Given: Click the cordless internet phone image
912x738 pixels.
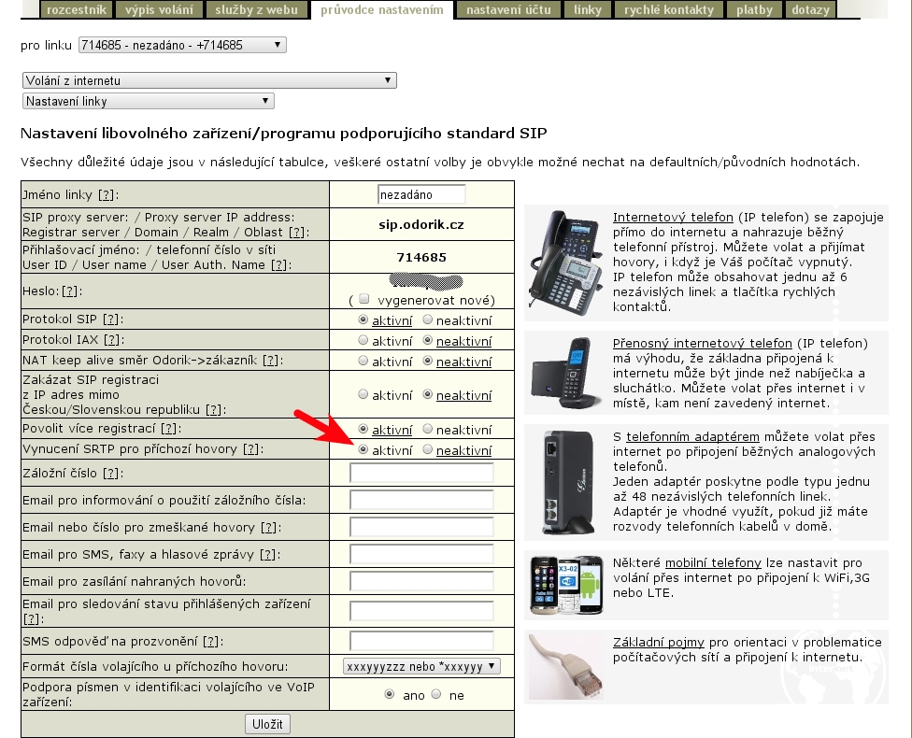Looking at the screenshot, I should click(566, 374).
